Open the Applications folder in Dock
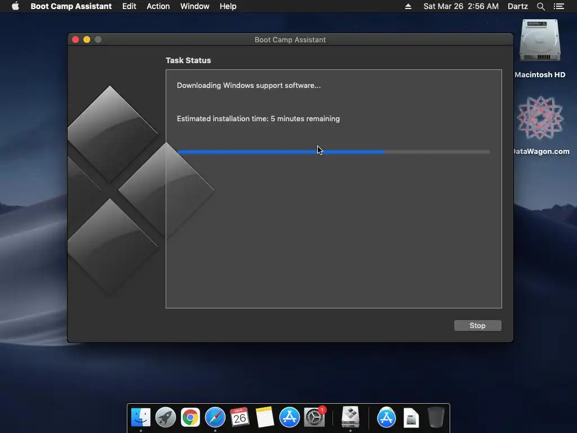Image resolution: width=577 pixels, height=433 pixels. point(387,418)
